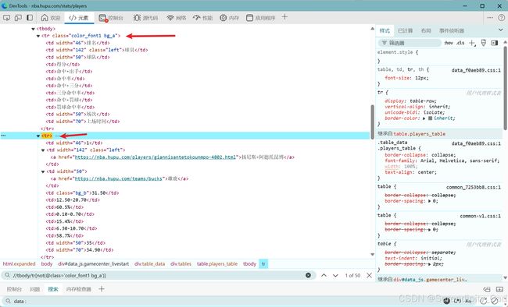This screenshot has width=508, height=307.
Task: Select body breadcrumb
Action: pyautogui.click(x=47, y=264)
